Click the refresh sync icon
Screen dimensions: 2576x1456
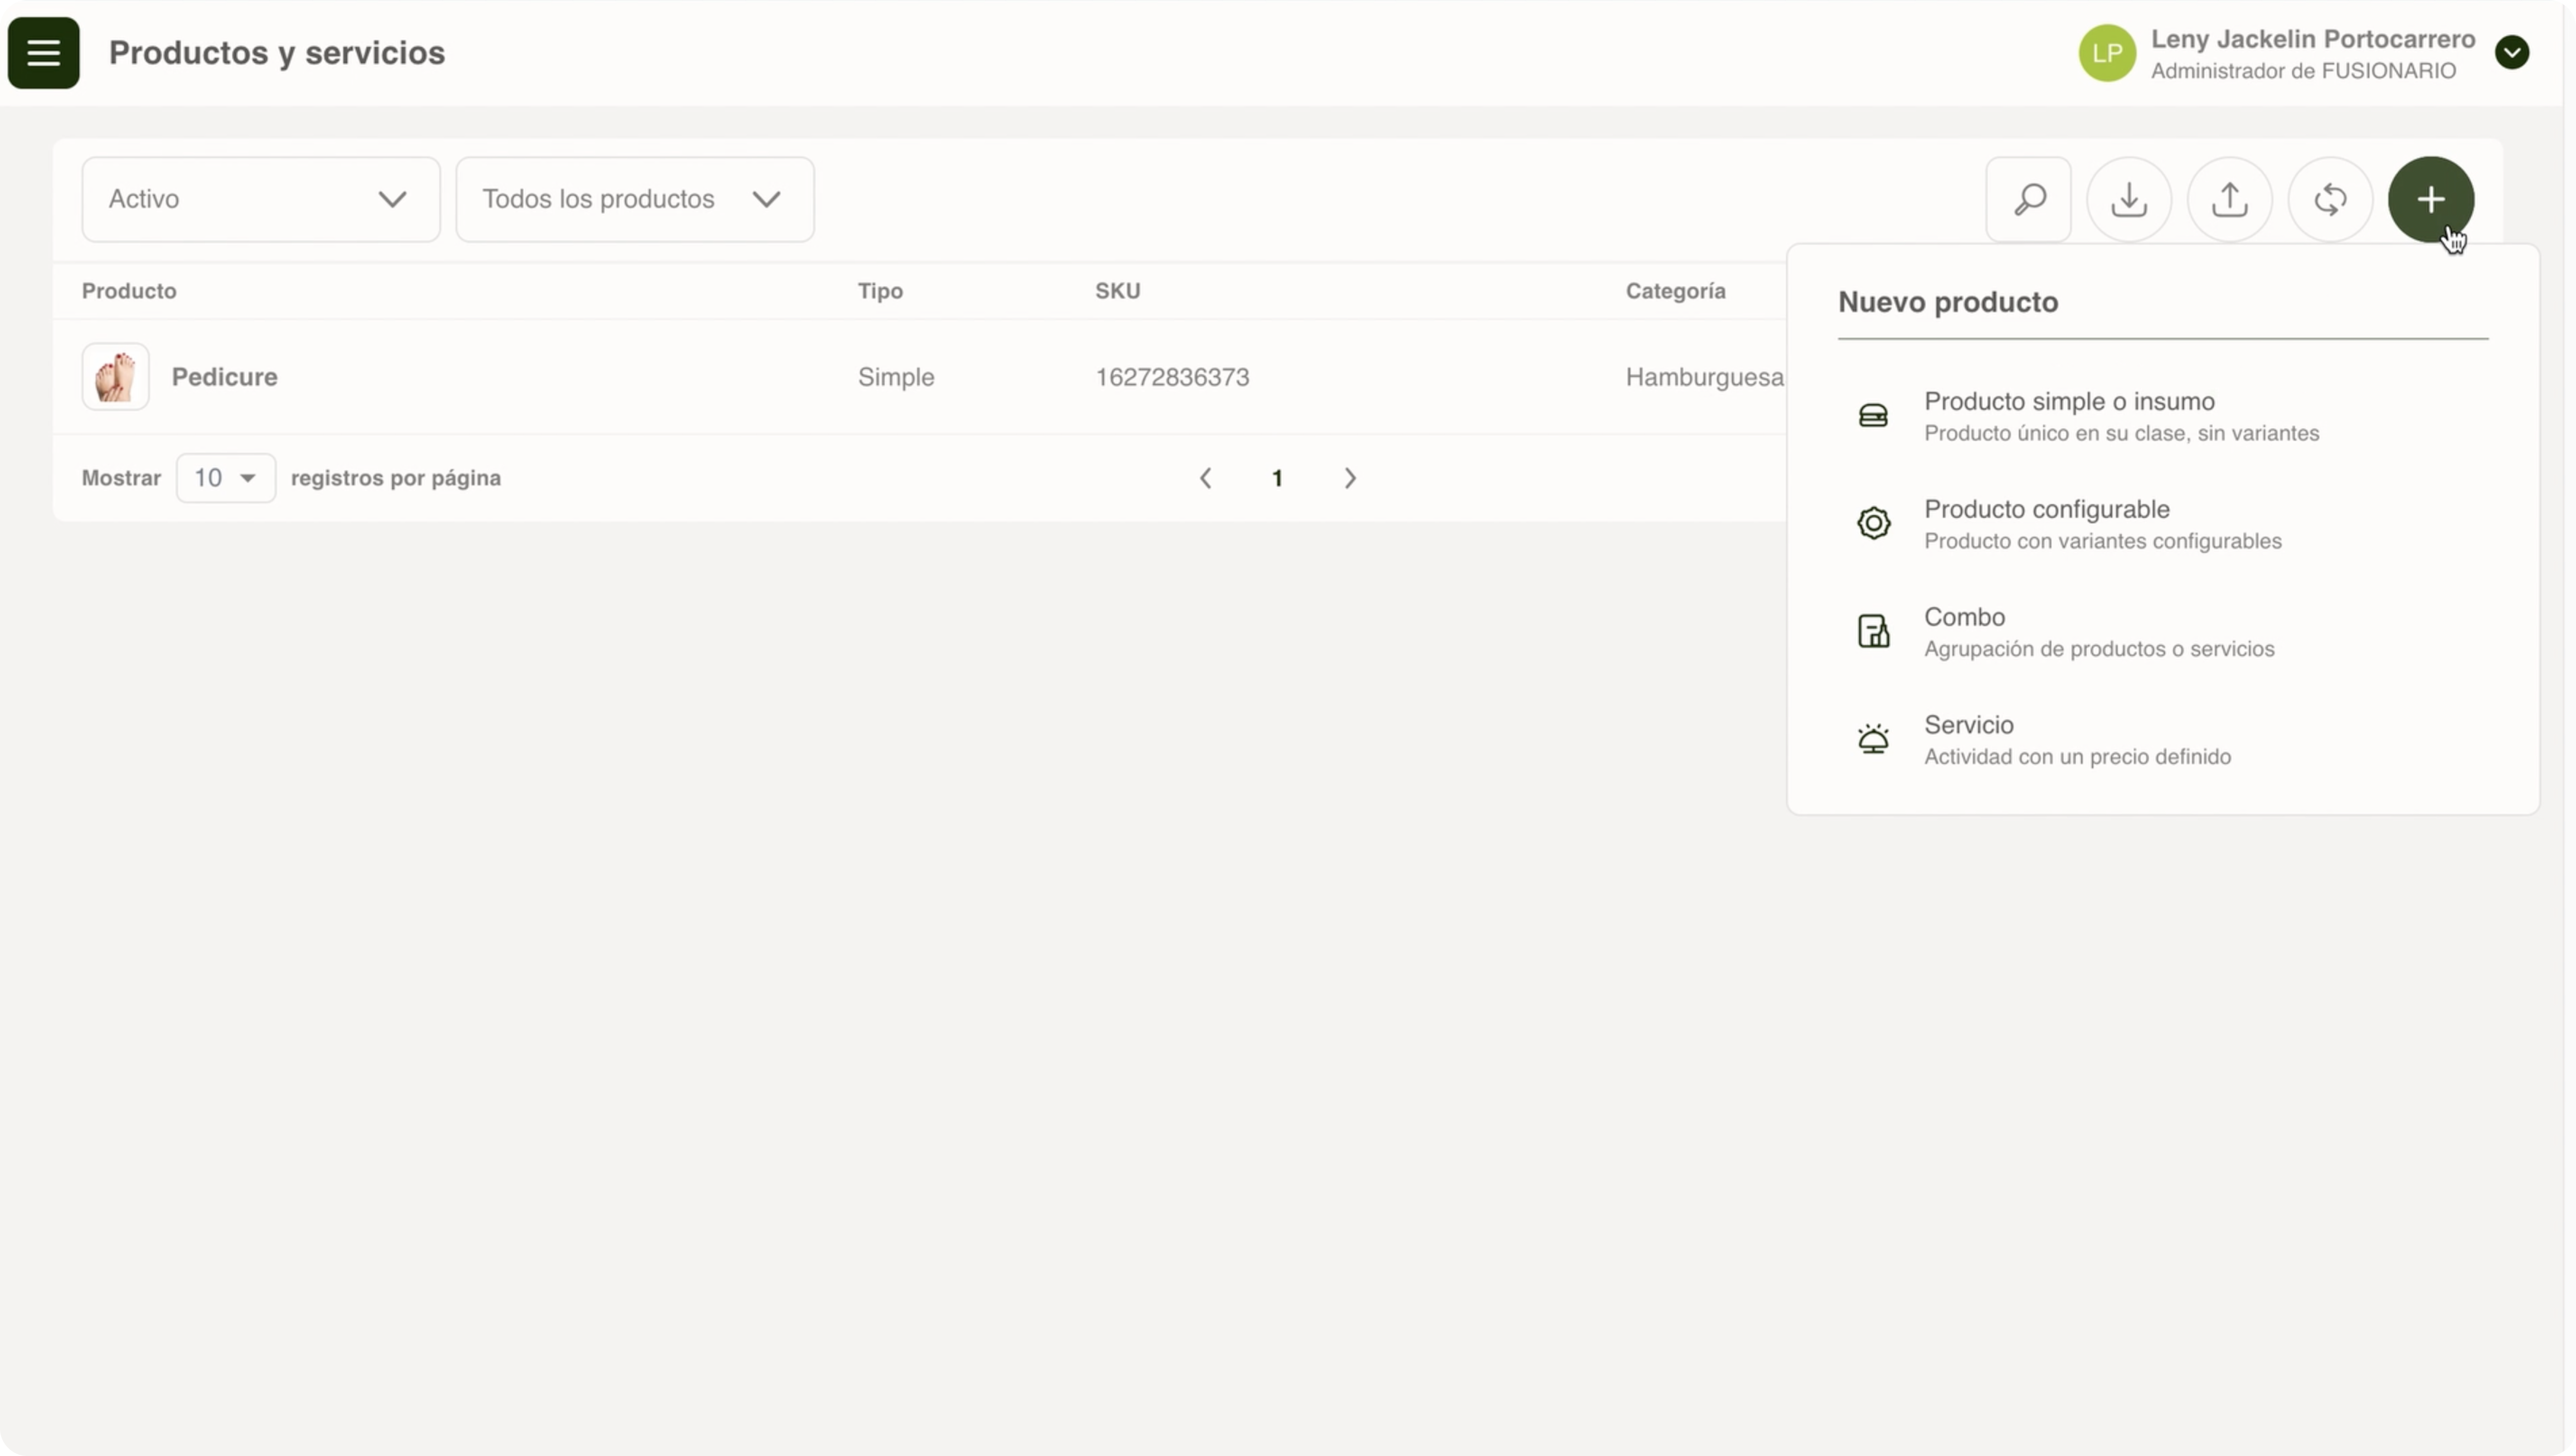pos(2330,199)
